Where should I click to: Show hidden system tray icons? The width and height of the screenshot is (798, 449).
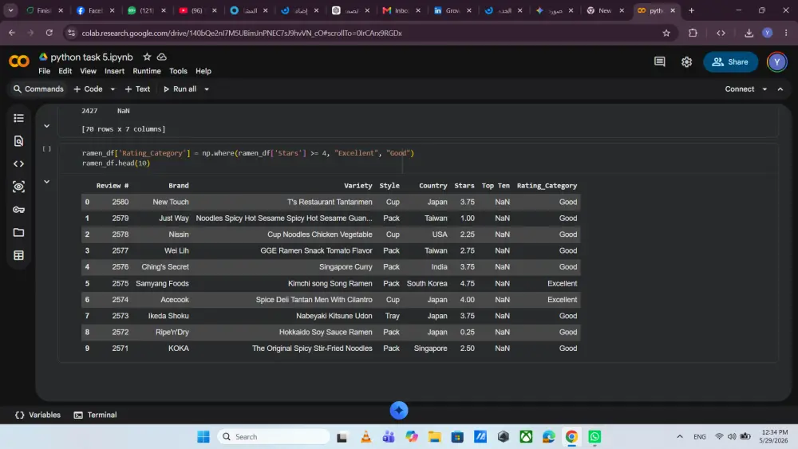679,437
